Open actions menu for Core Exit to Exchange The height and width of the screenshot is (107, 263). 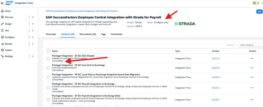252,68
